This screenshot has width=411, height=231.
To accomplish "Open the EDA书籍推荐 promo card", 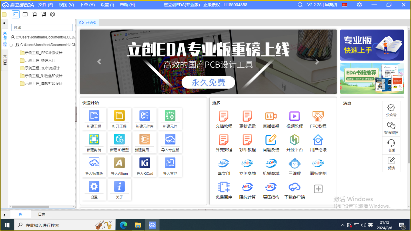I will (372, 79).
